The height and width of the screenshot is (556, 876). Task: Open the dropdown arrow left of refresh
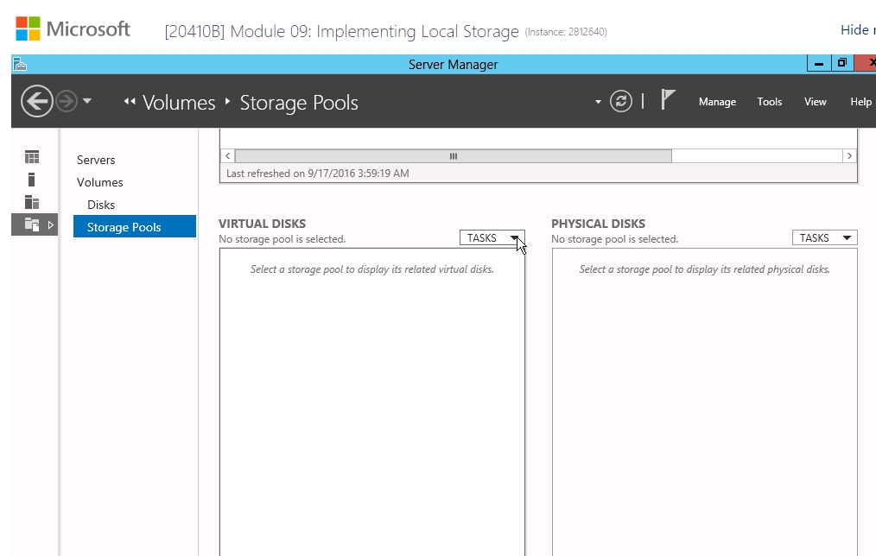point(598,102)
